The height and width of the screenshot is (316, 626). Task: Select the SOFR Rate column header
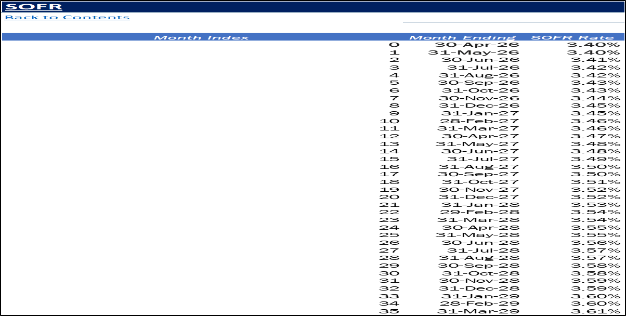[x=572, y=37]
